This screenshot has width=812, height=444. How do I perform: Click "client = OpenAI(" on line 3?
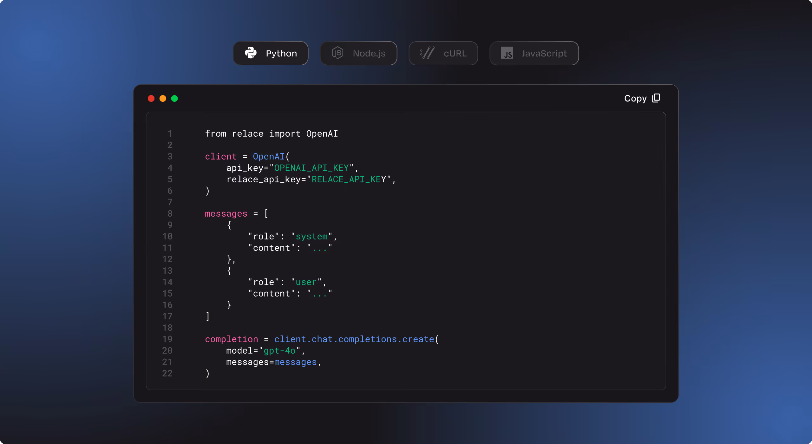(247, 156)
